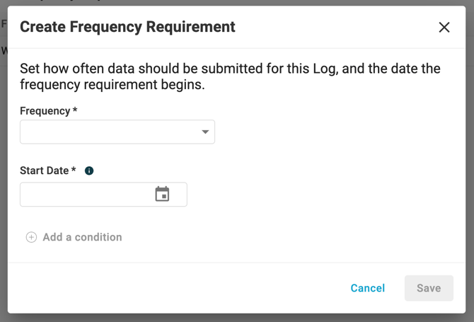Open the calendar date picker icon
474x322 pixels.
point(162,194)
